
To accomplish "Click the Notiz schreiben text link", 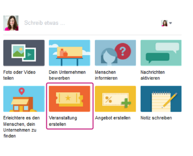I will [x=156, y=118].
